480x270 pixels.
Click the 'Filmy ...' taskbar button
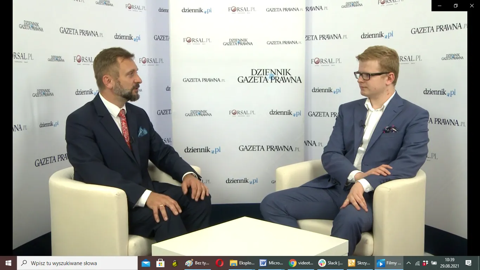[x=389, y=263]
